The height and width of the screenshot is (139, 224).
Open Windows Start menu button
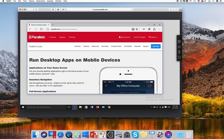tap(23, 107)
